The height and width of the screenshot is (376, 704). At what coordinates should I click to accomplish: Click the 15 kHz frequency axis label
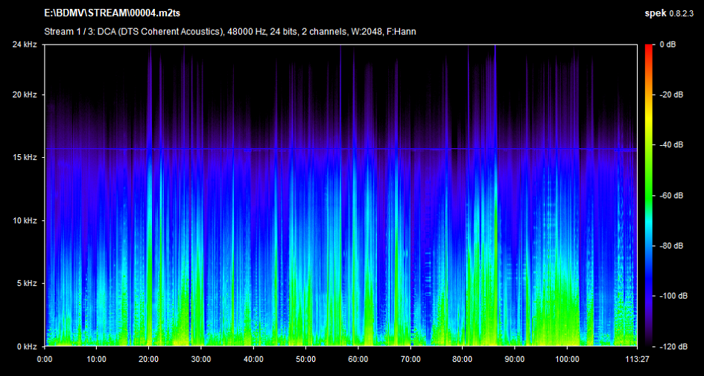pyautogui.click(x=25, y=158)
